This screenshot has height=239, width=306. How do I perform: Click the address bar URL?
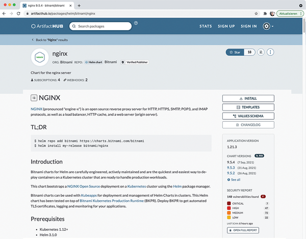click(x=63, y=14)
